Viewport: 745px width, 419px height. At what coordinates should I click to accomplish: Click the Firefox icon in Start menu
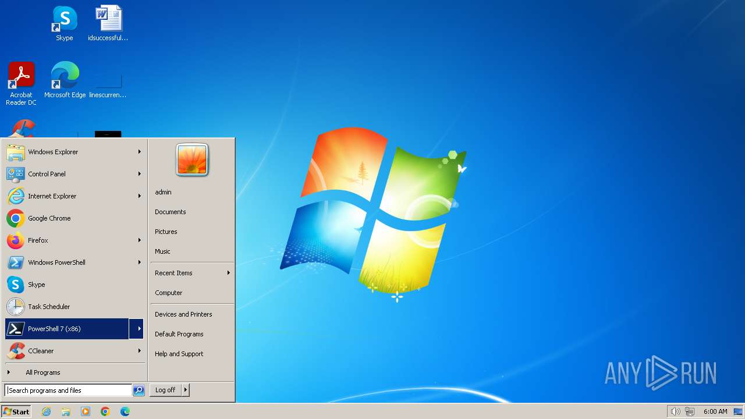[16, 240]
